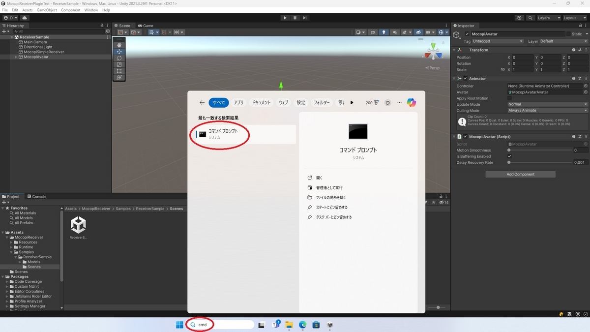Toggle MocopiAvatar active checkbox
The height and width of the screenshot is (332, 590).
coord(467,34)
